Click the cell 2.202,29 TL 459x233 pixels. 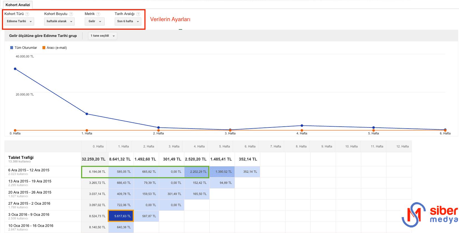click(x=197, y=172)
